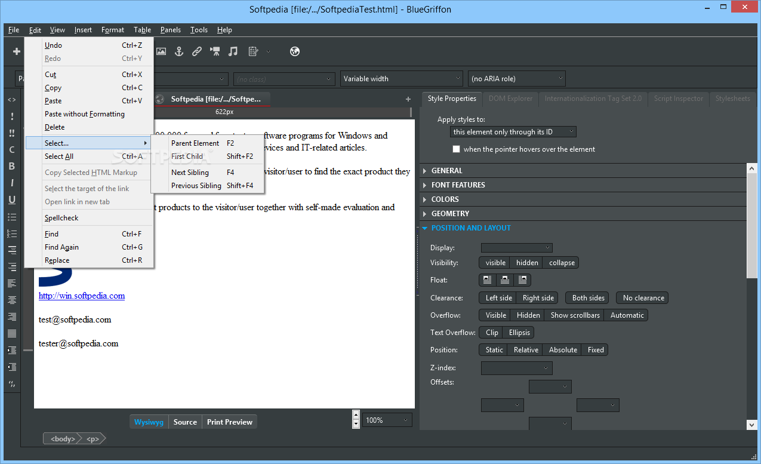Switch to Source view
This screenshot has width=761, height=464.
coord(185,422)
